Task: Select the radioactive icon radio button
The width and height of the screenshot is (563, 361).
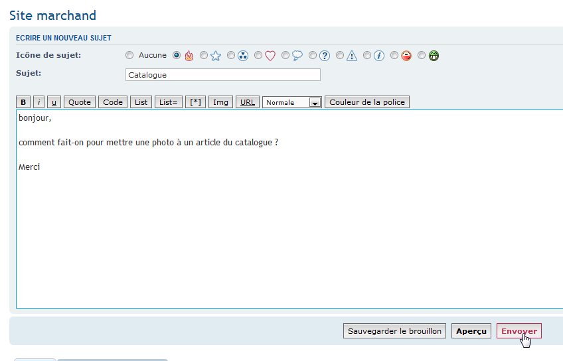Action: [x=231, y=55]
